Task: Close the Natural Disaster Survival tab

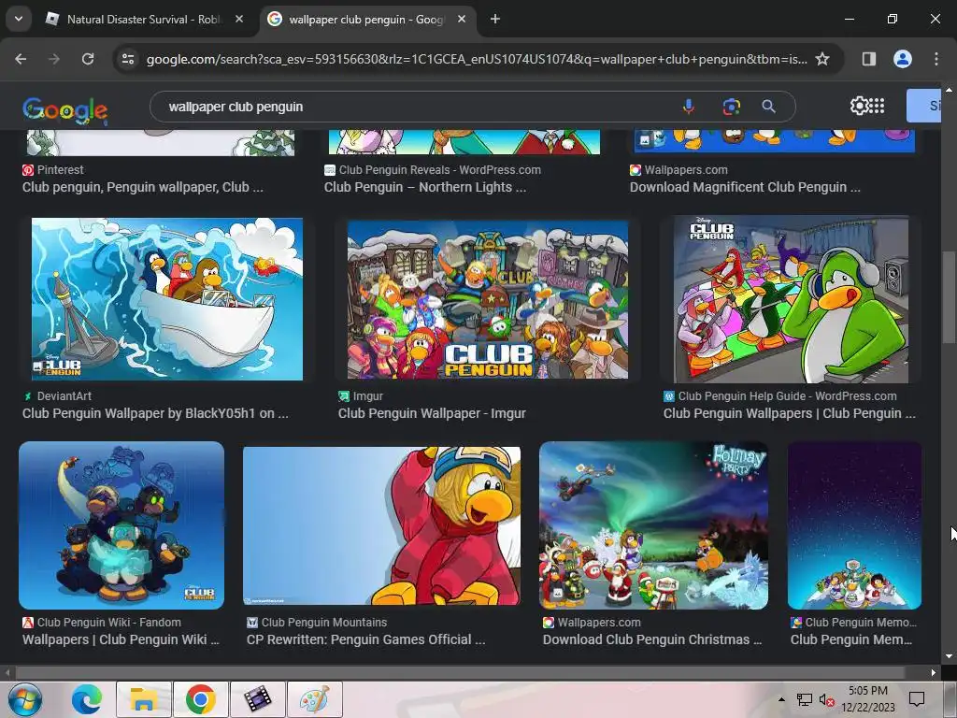Action: 239,19
